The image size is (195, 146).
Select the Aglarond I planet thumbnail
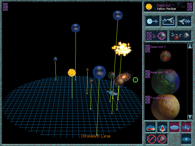point(165,56)
